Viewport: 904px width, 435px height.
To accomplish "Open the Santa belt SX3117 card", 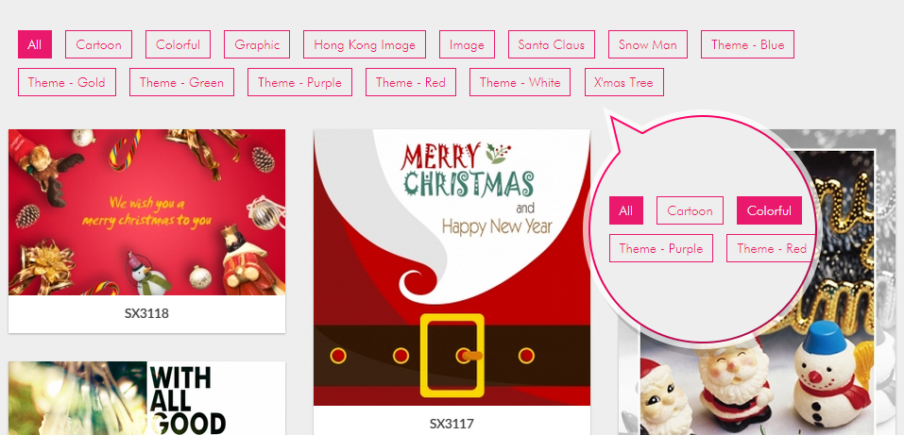I will (452, 267).
